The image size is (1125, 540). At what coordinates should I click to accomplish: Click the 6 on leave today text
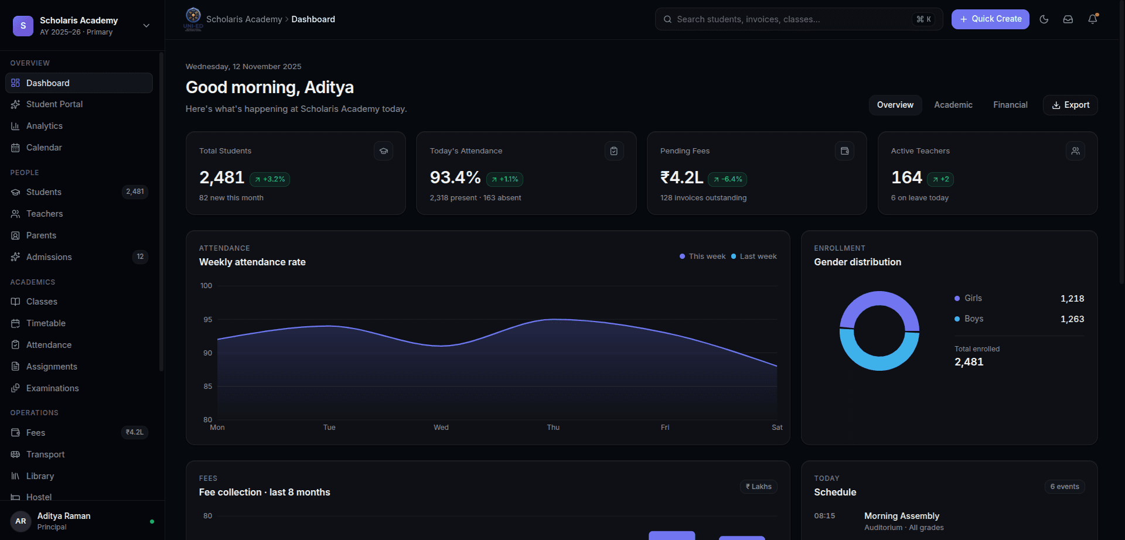pos(920,198)
